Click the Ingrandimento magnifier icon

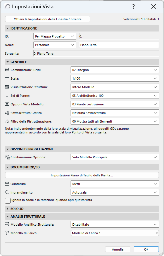(7, 192)
